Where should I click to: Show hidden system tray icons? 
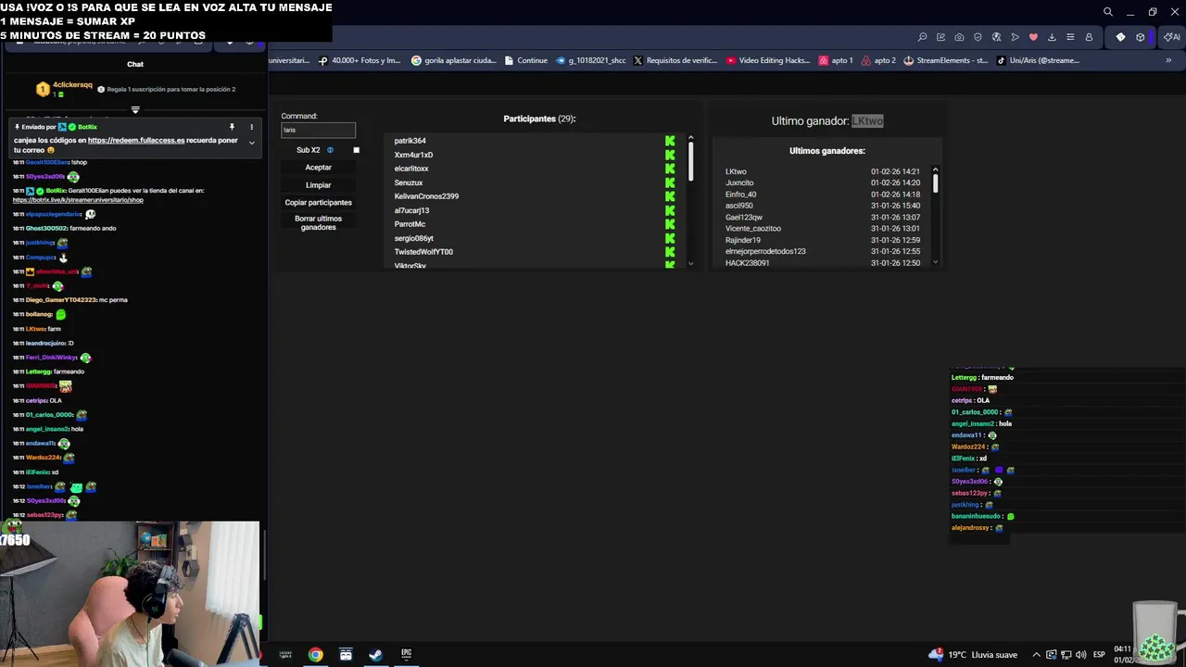pos(1036,655)
